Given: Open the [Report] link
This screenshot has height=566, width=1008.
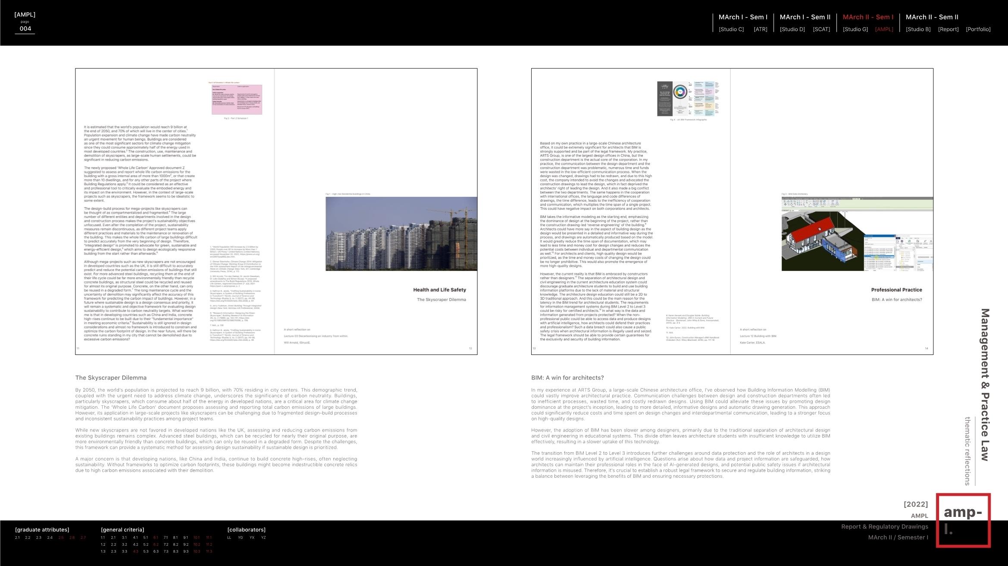Looking at the screenshot, I should [948, 29].
